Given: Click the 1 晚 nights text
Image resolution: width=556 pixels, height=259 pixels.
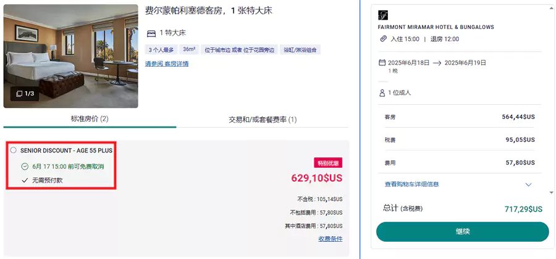Looking at the screenshot, I should coord(393,71).
